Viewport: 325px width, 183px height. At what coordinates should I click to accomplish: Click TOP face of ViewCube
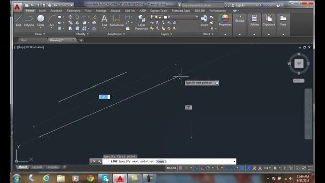[x=299, y=64]
